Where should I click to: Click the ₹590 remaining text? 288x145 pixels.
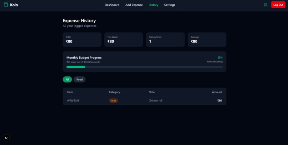click(215, 62)
